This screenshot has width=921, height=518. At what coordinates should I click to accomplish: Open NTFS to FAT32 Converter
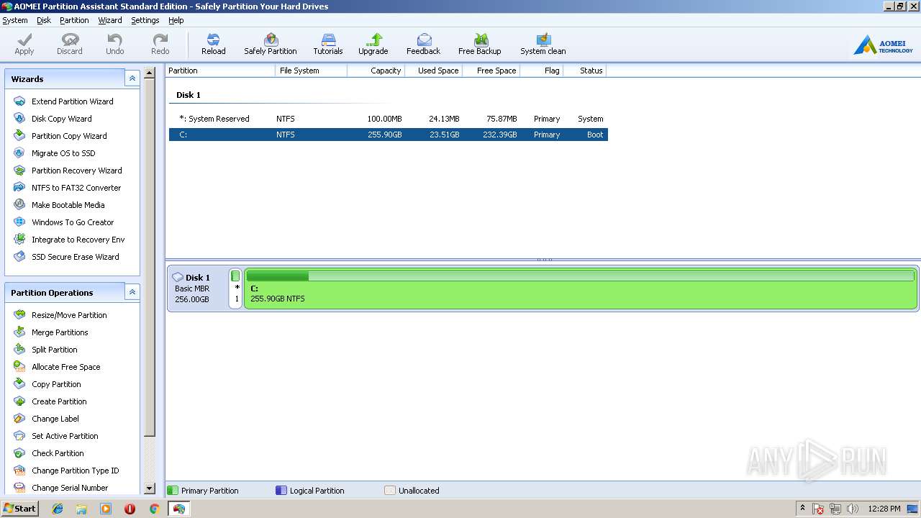pyautogui.click(x=76, y=188)
